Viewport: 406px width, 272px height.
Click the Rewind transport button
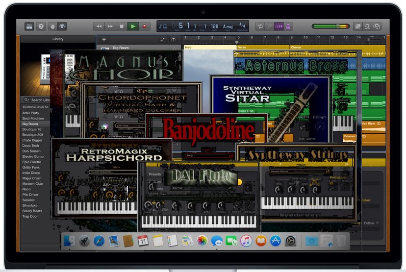[x=99, y=26]
